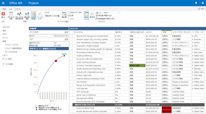This screenshot has height=114, width=206.
Task: Click the 総コスト value $15,175,212.00 field
Action: pos(61,36)
